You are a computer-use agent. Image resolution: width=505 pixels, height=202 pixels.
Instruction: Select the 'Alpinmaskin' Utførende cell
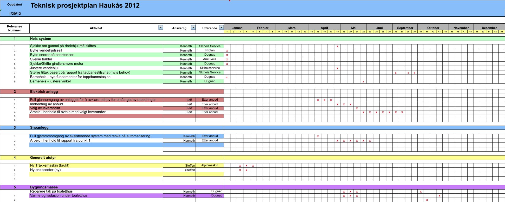pos(210,165)
